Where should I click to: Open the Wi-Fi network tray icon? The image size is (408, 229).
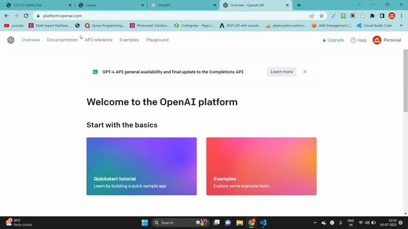click(361, 223)
